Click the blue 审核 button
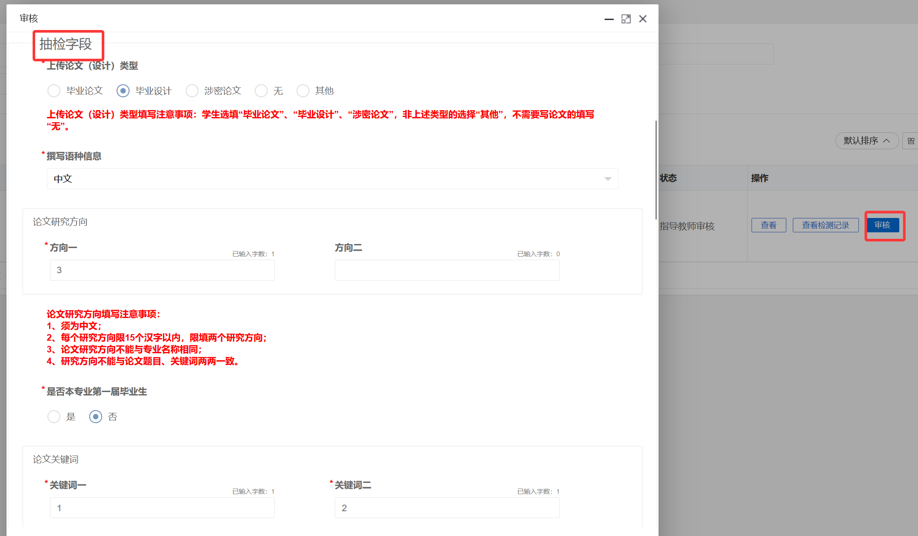 (882, 225)
